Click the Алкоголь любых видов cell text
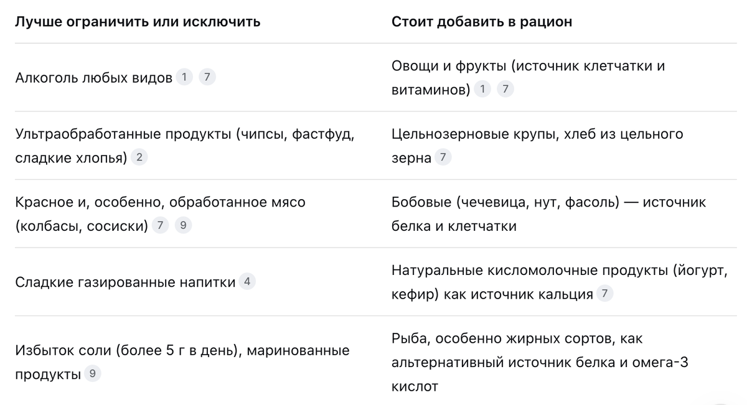 93,78
